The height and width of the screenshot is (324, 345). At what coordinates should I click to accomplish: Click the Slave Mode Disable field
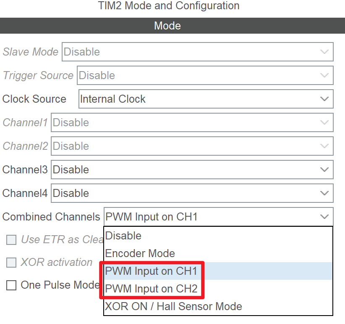pos(189,52)
